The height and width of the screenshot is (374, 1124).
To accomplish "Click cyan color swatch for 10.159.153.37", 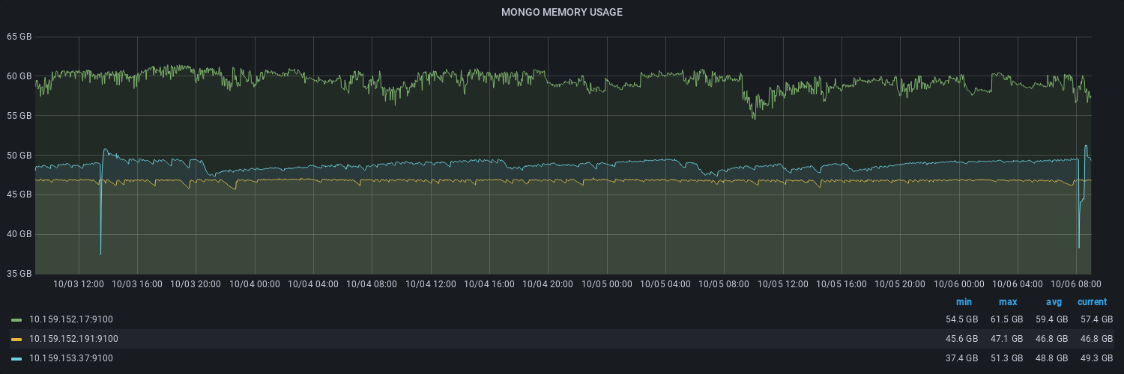I will (16, 358).
